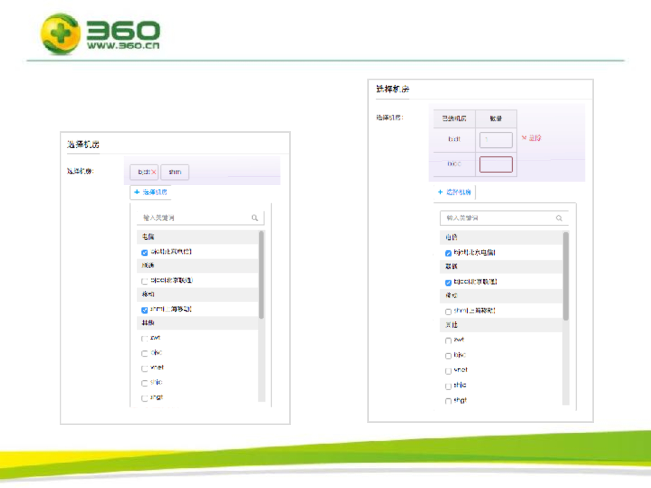651x488 pixels.
Task: Click the shm tag in left panel
Action: (175, 172)
